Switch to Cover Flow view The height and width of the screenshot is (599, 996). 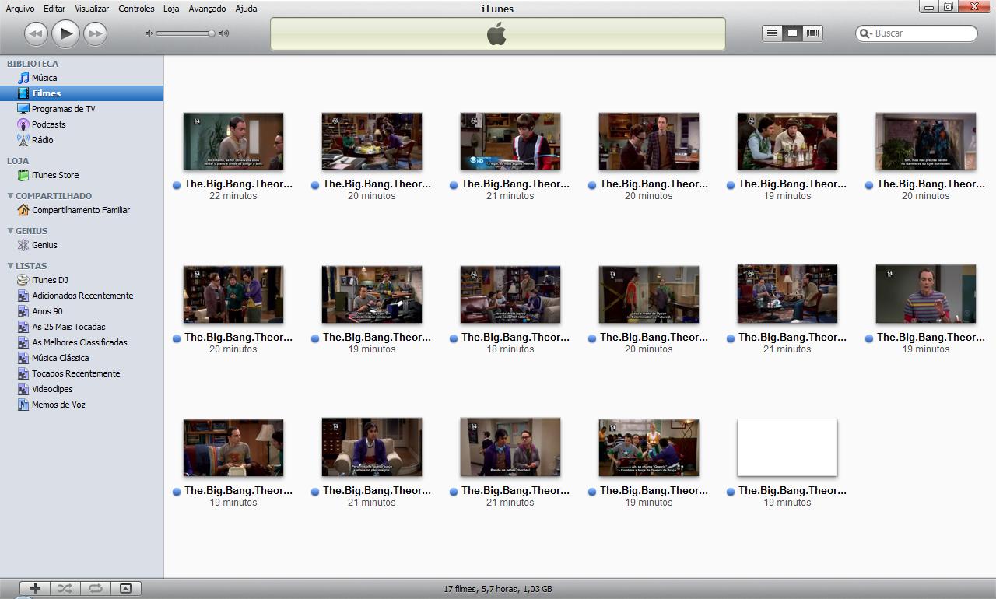click(813, 33)
